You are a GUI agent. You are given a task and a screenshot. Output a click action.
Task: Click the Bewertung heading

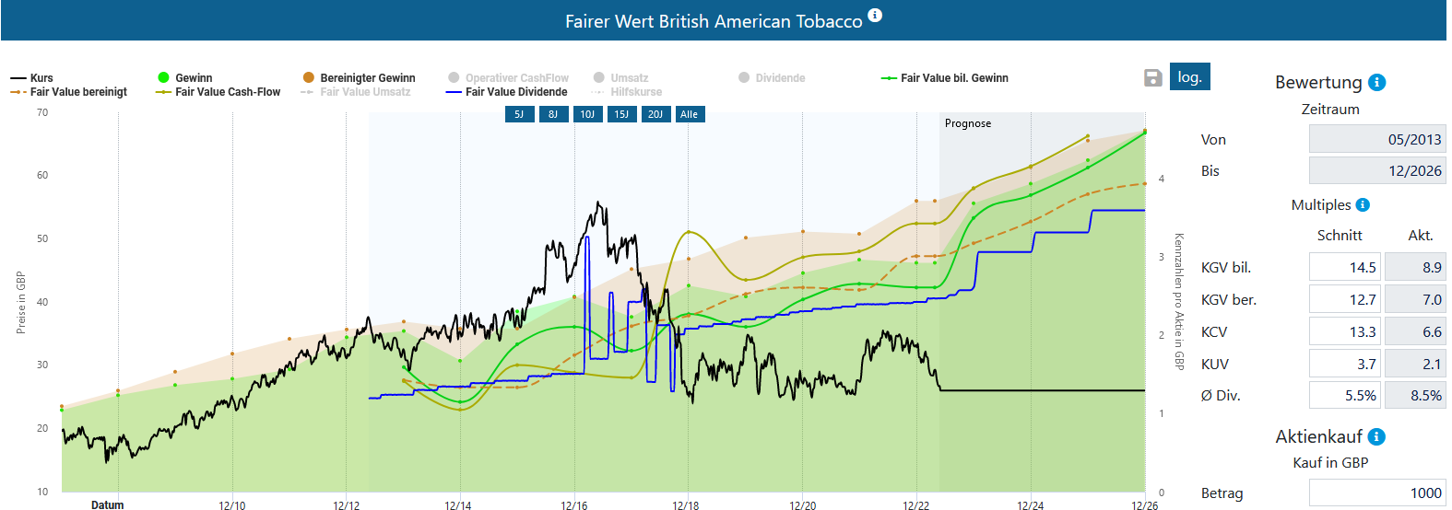pyautogui.click(x=1318, y=82)
